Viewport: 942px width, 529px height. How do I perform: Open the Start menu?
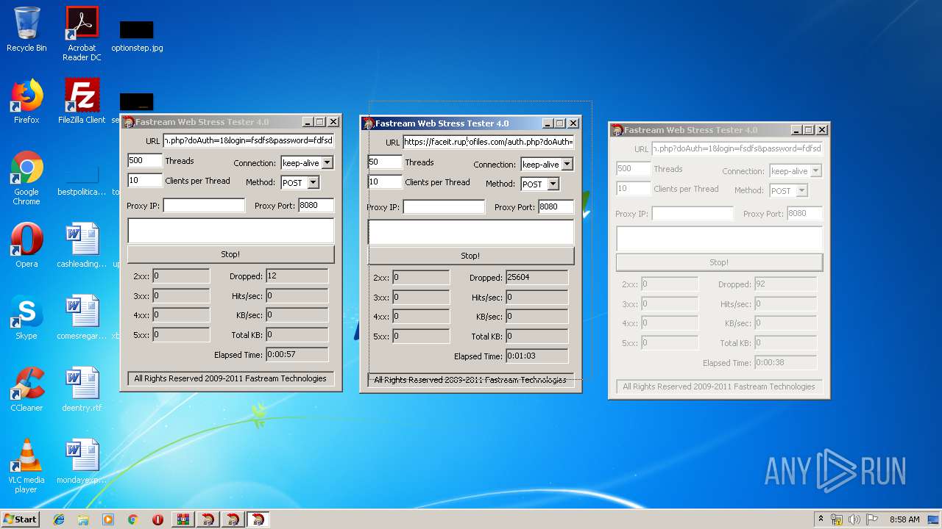(x=21, y=519)
